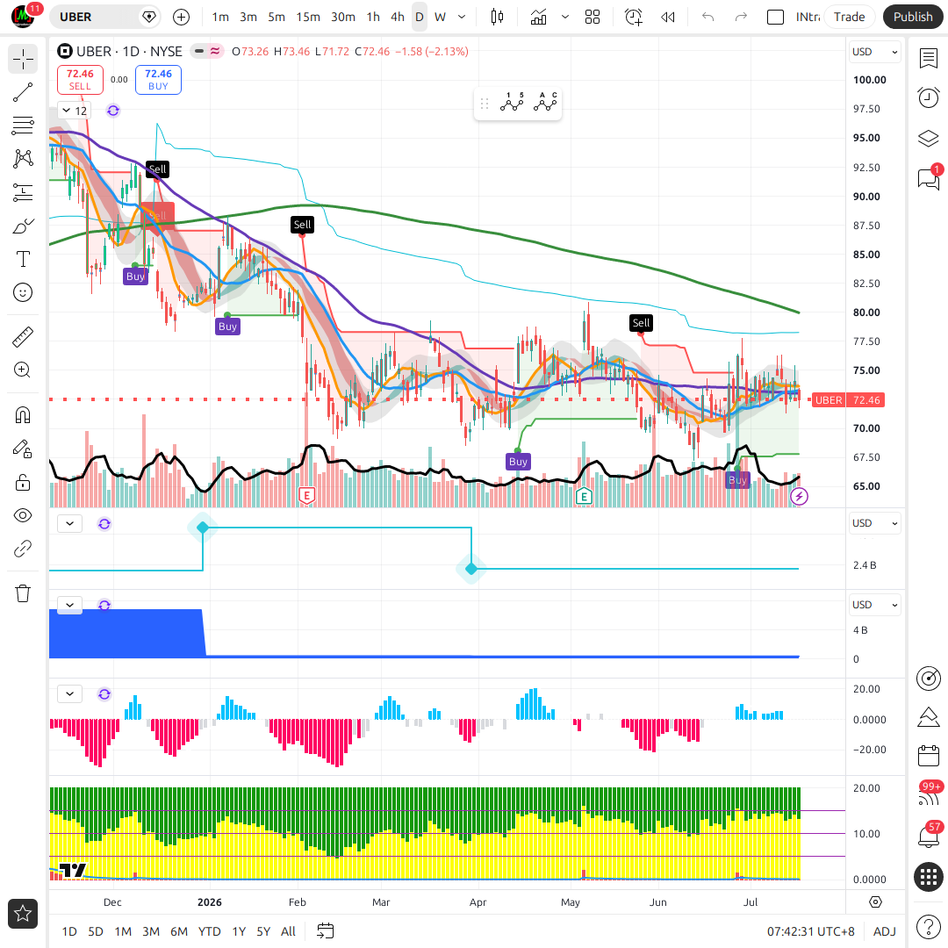The height and width of the screenshot is (948, 948).
Task: Click the link drawings icon
Action: coord(23,549)
